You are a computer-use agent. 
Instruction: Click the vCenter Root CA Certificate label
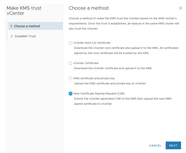92,43
